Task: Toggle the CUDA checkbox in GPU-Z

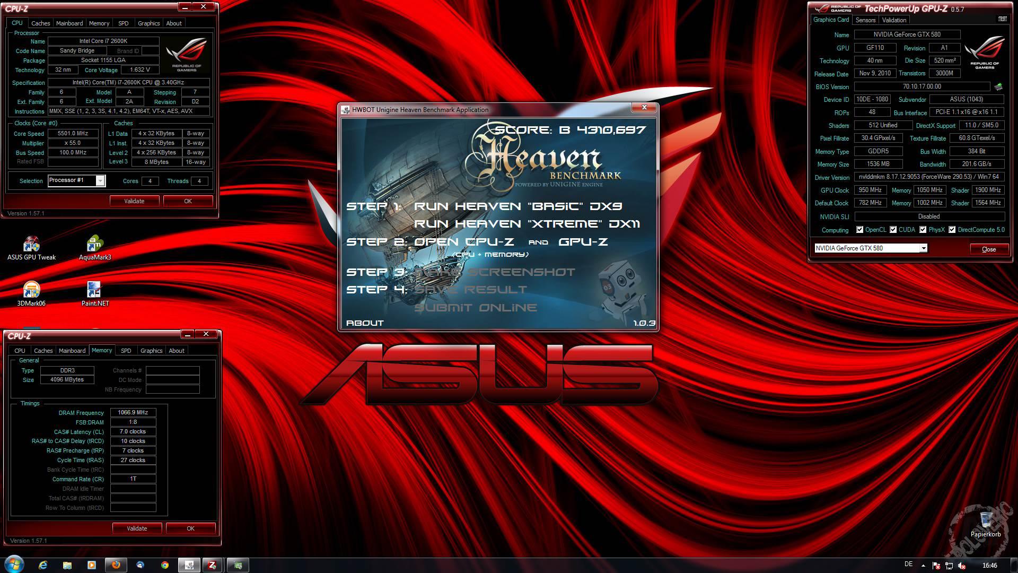Action: (893, 230)
